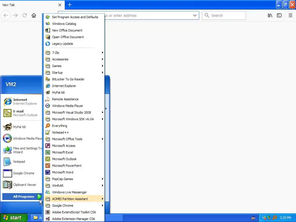The width and height of the screenshot is (296, 222).
Task: Click the Notepad++ icon
Action: pos(48,132)
